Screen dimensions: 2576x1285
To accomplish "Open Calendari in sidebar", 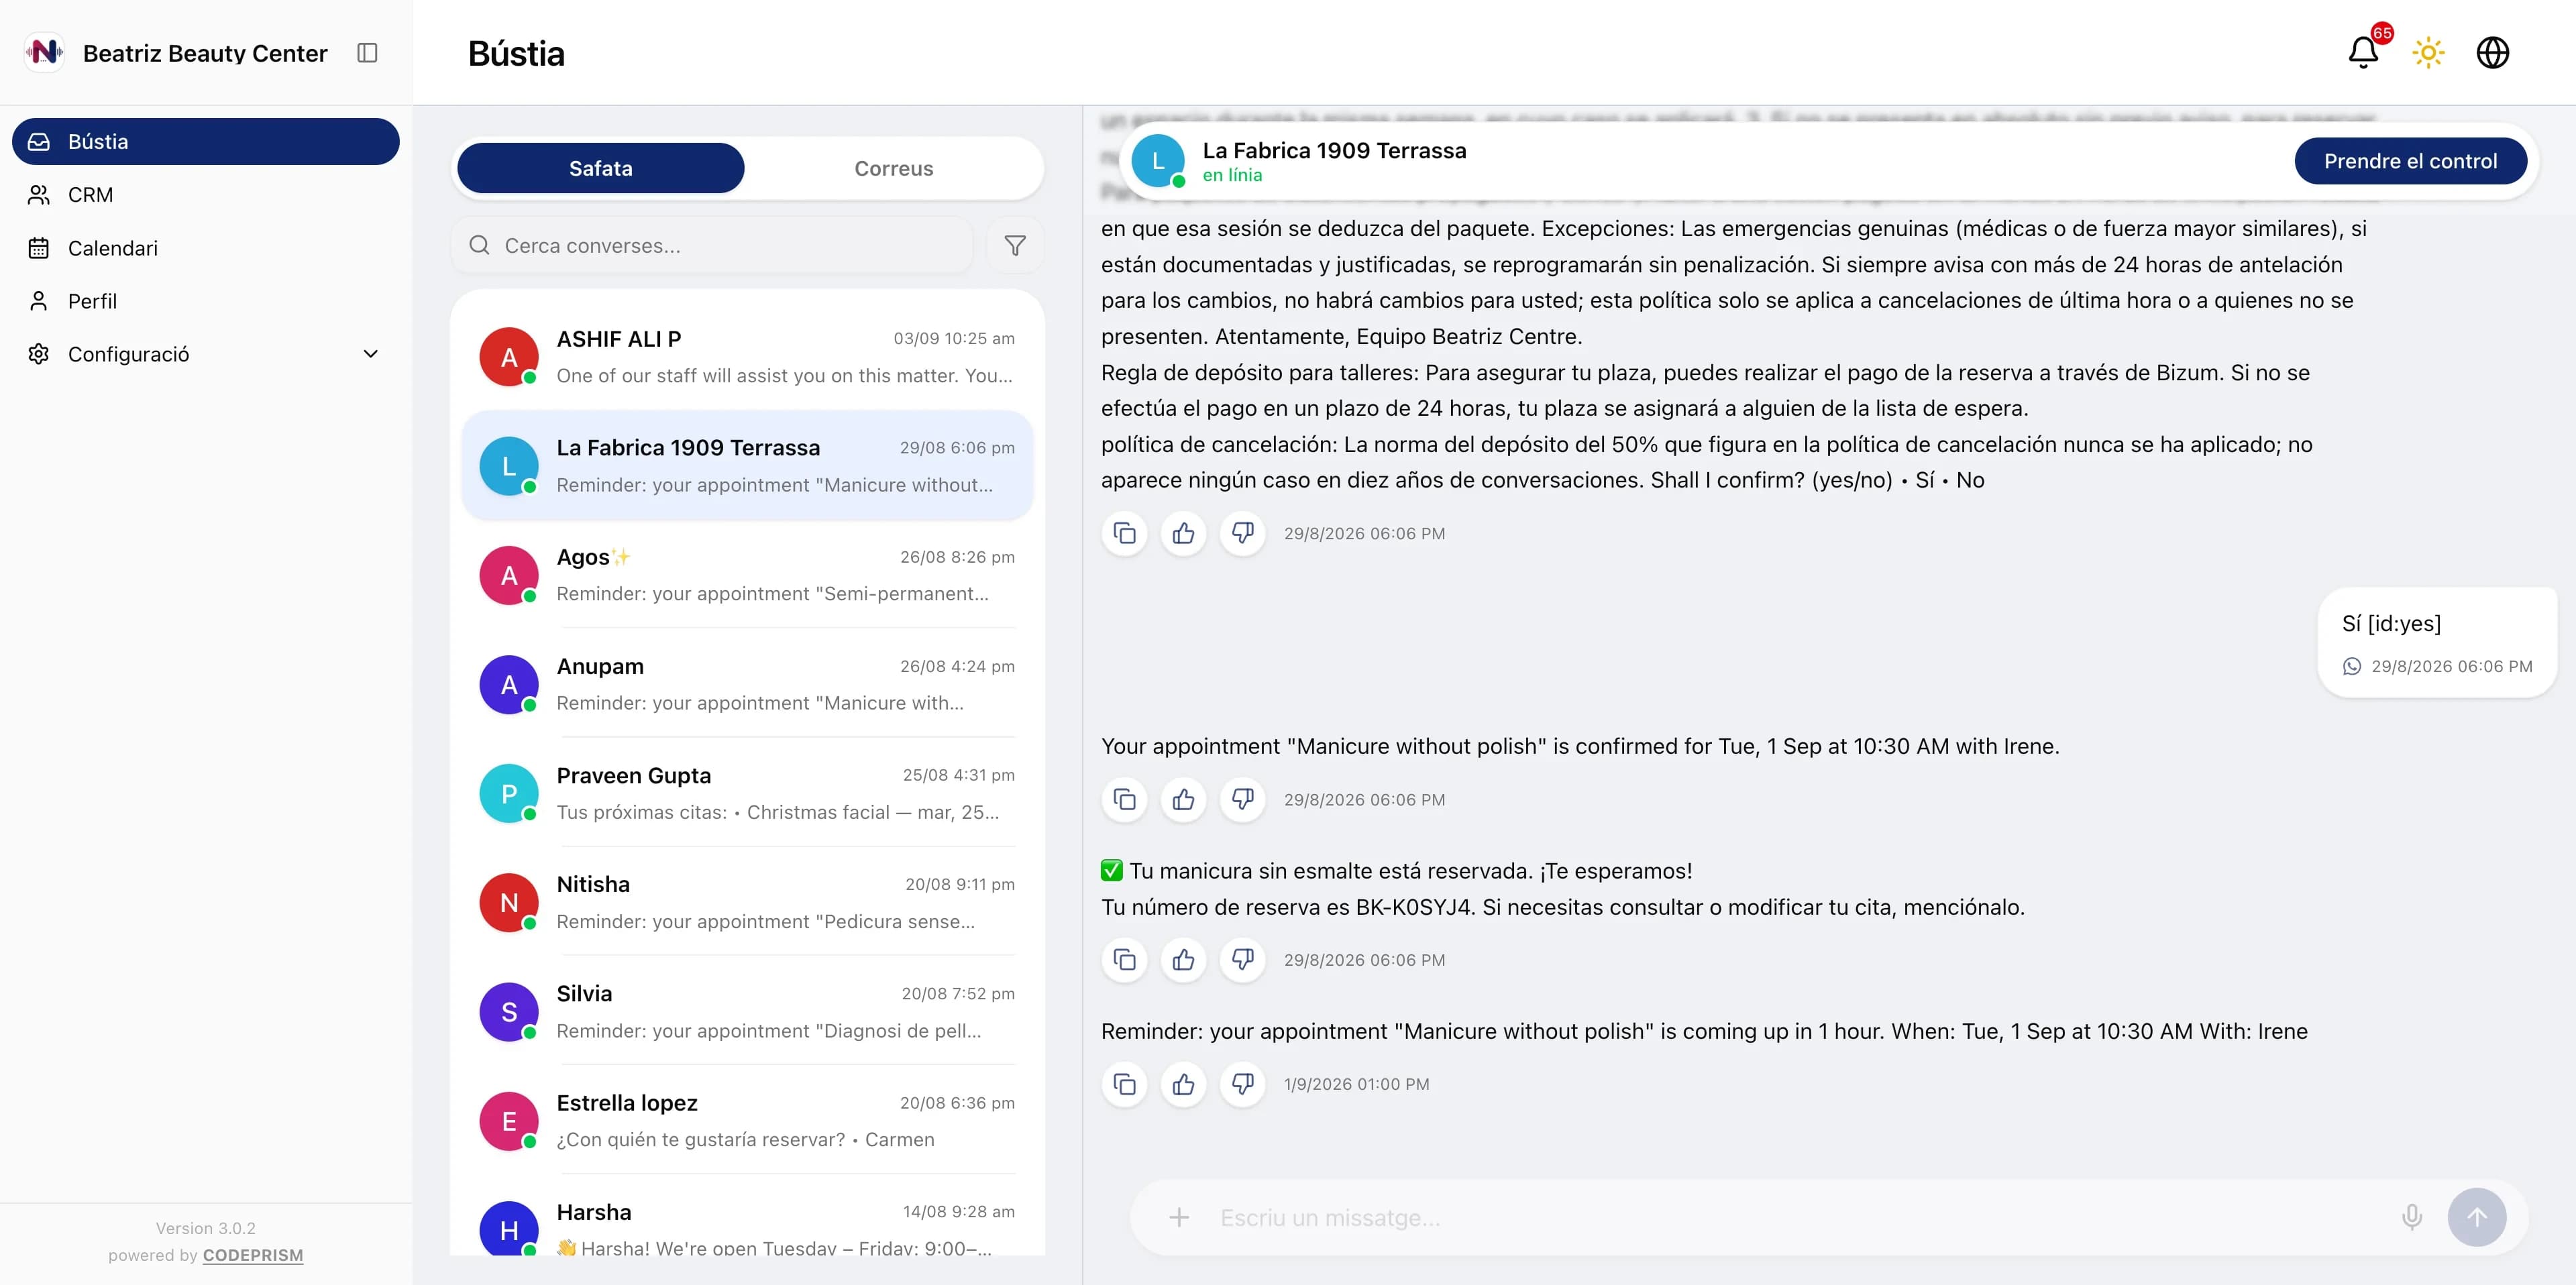I will [206, 248].
